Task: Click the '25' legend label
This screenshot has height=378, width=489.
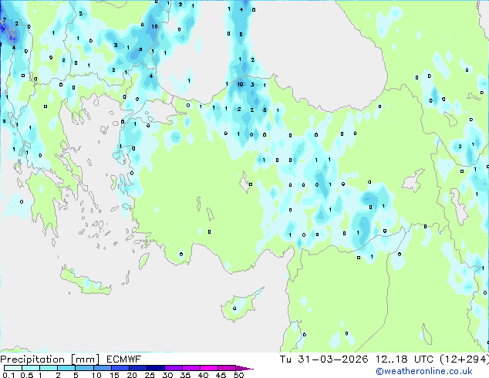Action: 150,375
